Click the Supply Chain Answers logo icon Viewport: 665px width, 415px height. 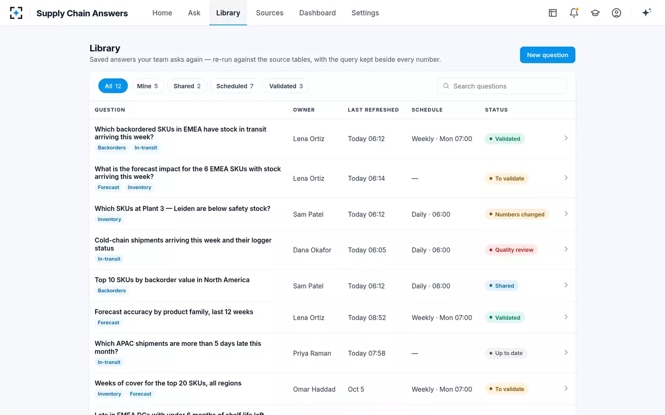pos(16,13)
